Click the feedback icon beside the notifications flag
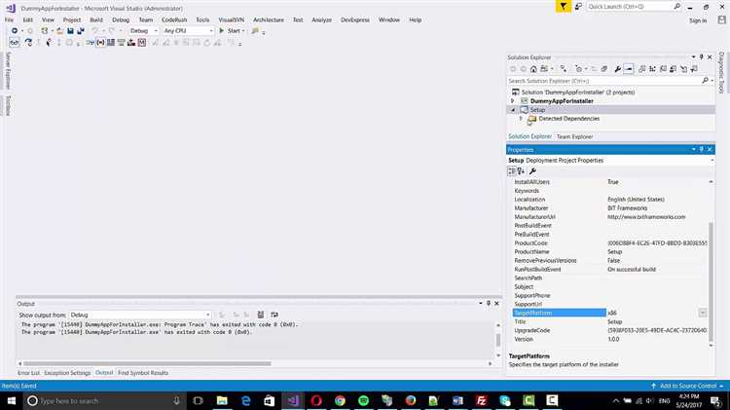Viewport: 730px width, 410px height. click(x=578, y=7)
